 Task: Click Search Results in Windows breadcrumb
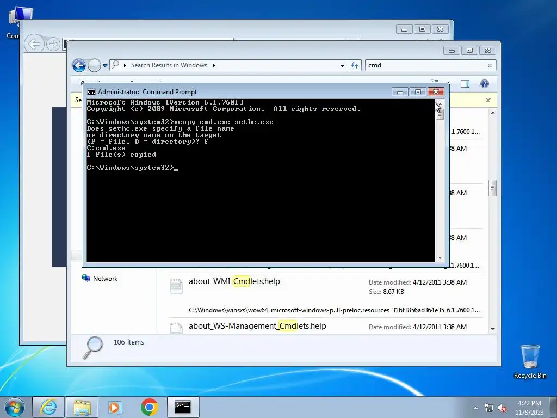click(x=169, y=65)
